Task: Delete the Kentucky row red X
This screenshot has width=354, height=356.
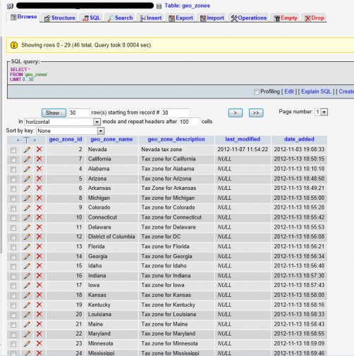Action: pos(39,305)
